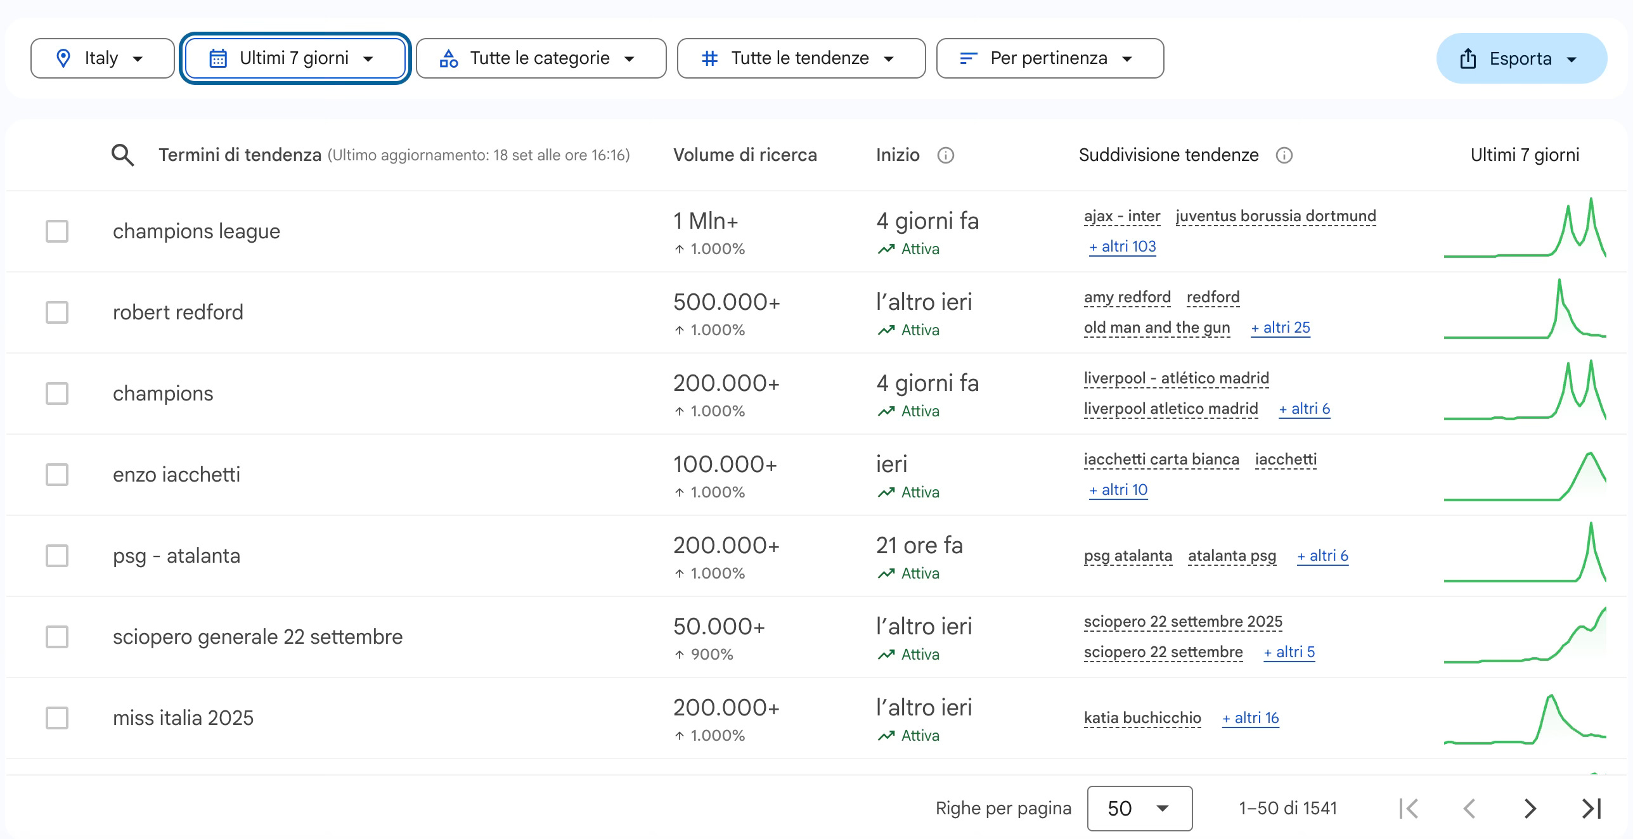This screenshot has height=839, width=1633.
Task: Click the search magnifier icon
Action: [x=122, y=155]
